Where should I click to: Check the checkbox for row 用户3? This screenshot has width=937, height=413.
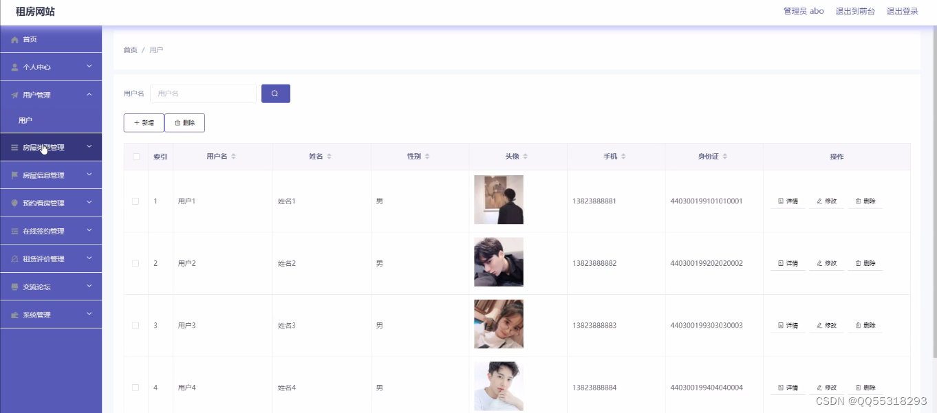[x=136, y=325]
